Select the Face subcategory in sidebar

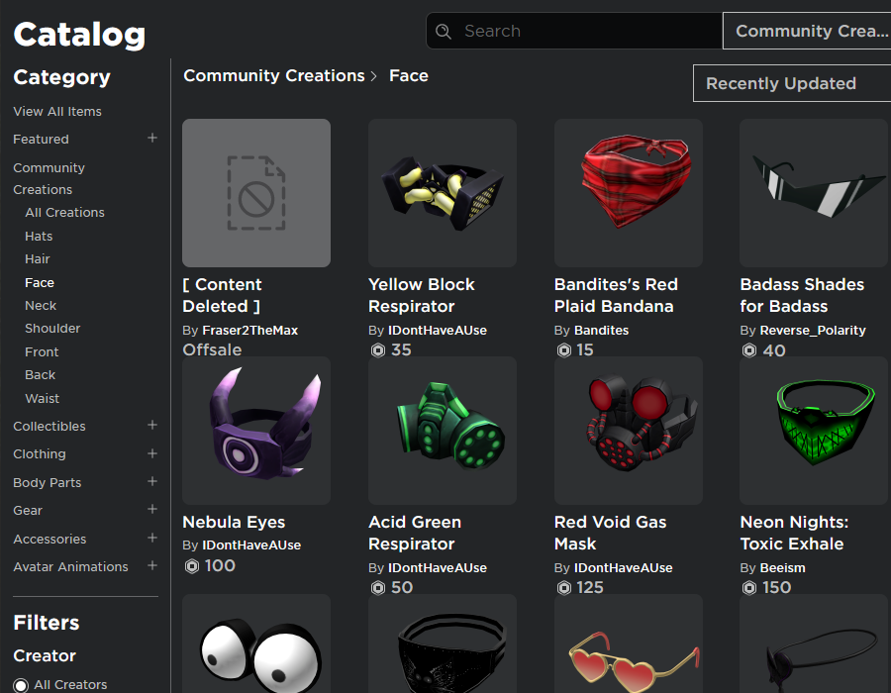tap(40, 283)
